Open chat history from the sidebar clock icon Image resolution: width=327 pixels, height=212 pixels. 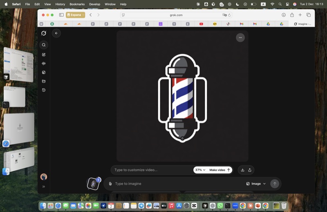[x=44, y=90]
